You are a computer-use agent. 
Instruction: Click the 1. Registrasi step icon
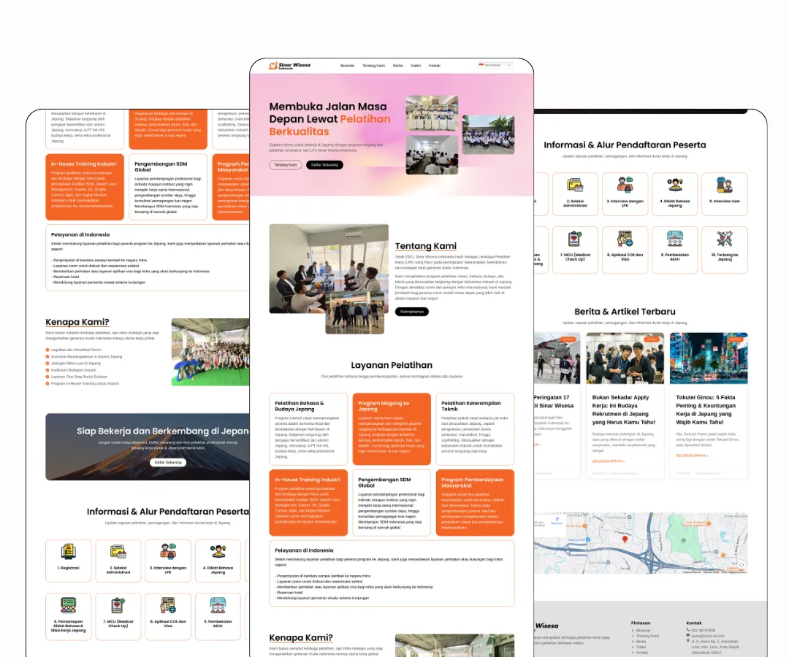[x=68, y=552]
